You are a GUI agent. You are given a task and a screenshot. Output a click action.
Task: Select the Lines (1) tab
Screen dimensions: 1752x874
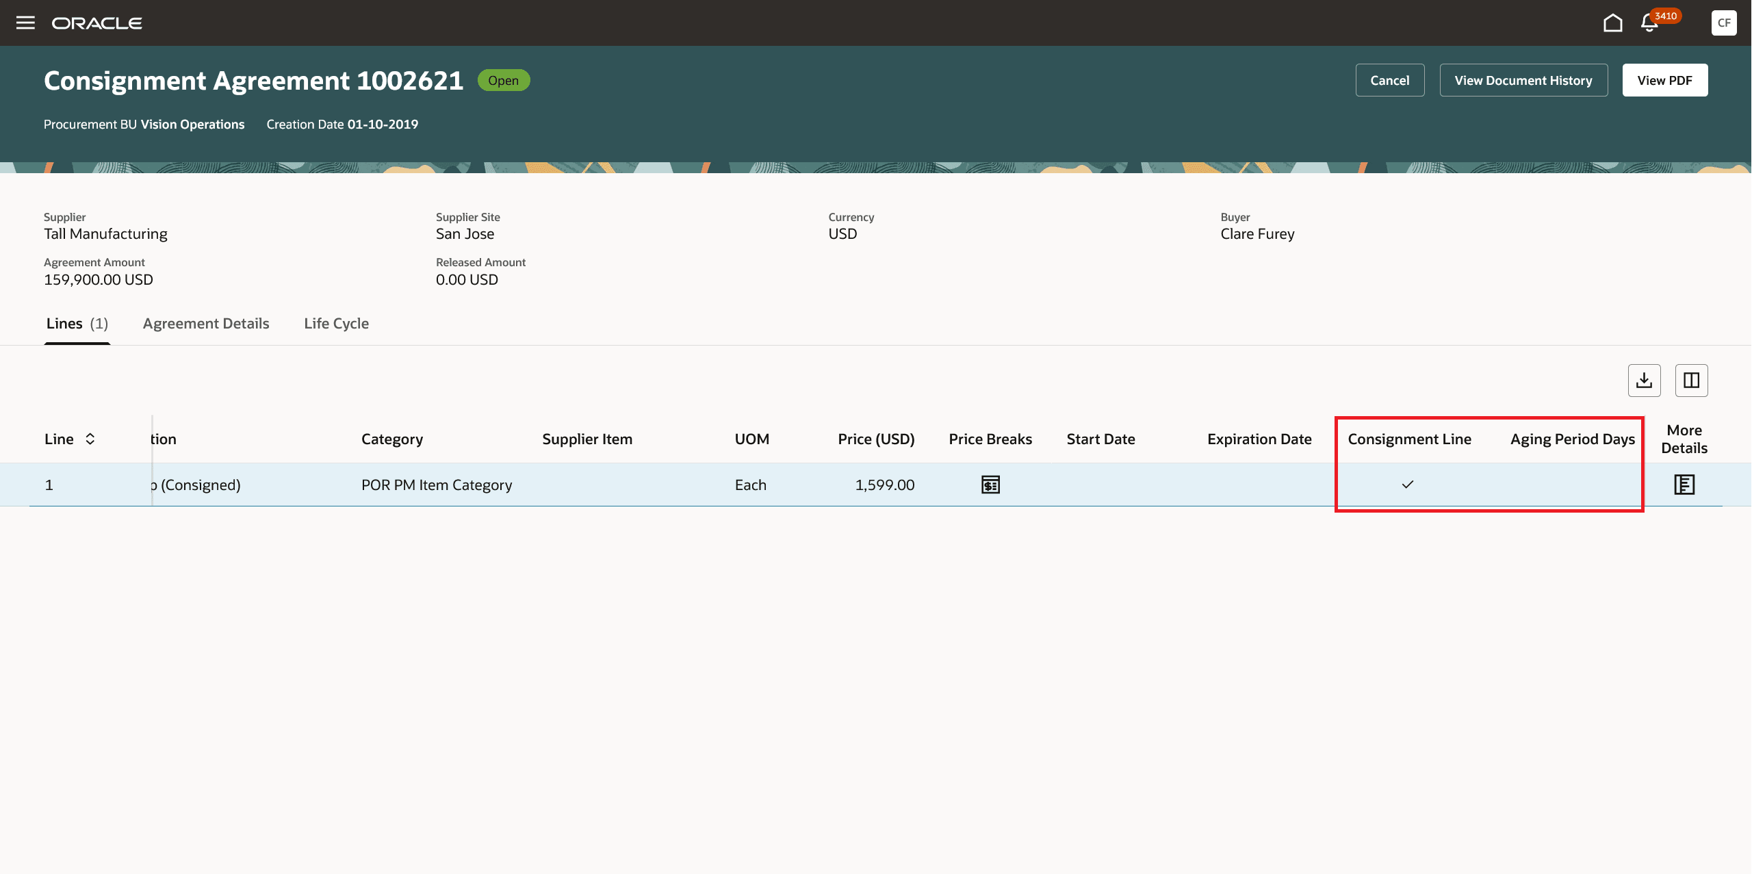pos(77,324)
